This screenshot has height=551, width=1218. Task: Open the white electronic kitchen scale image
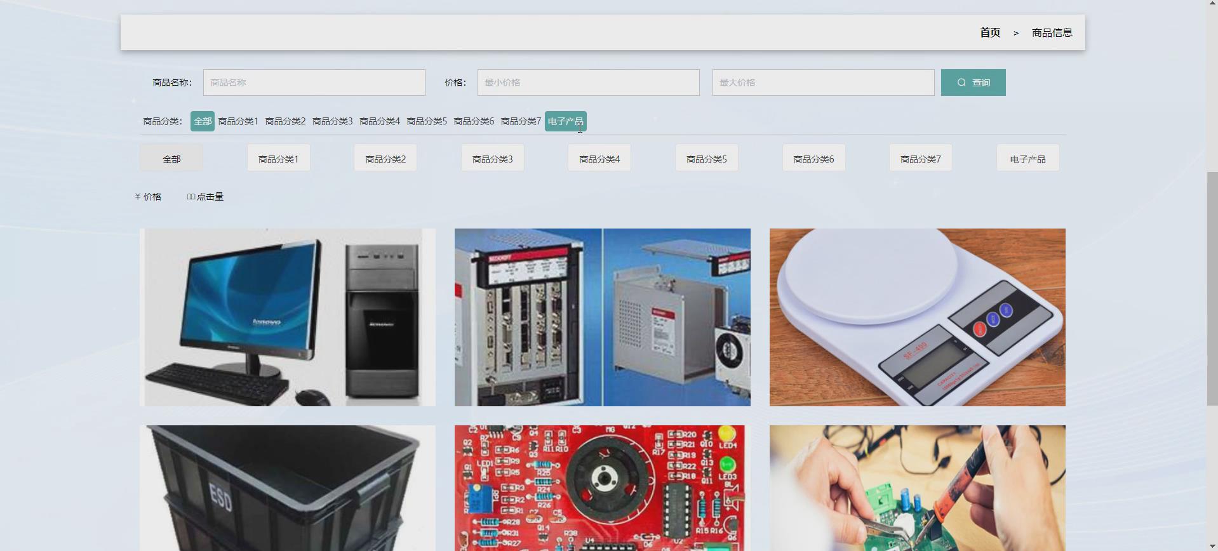click(x=918, y=317)
